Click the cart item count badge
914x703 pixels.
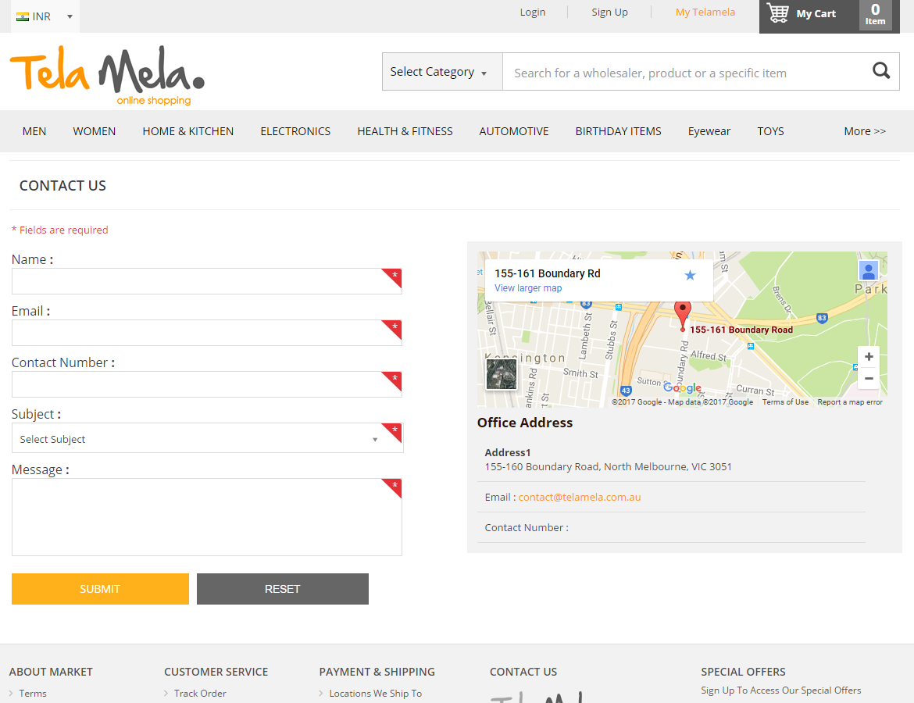(875, 15)
